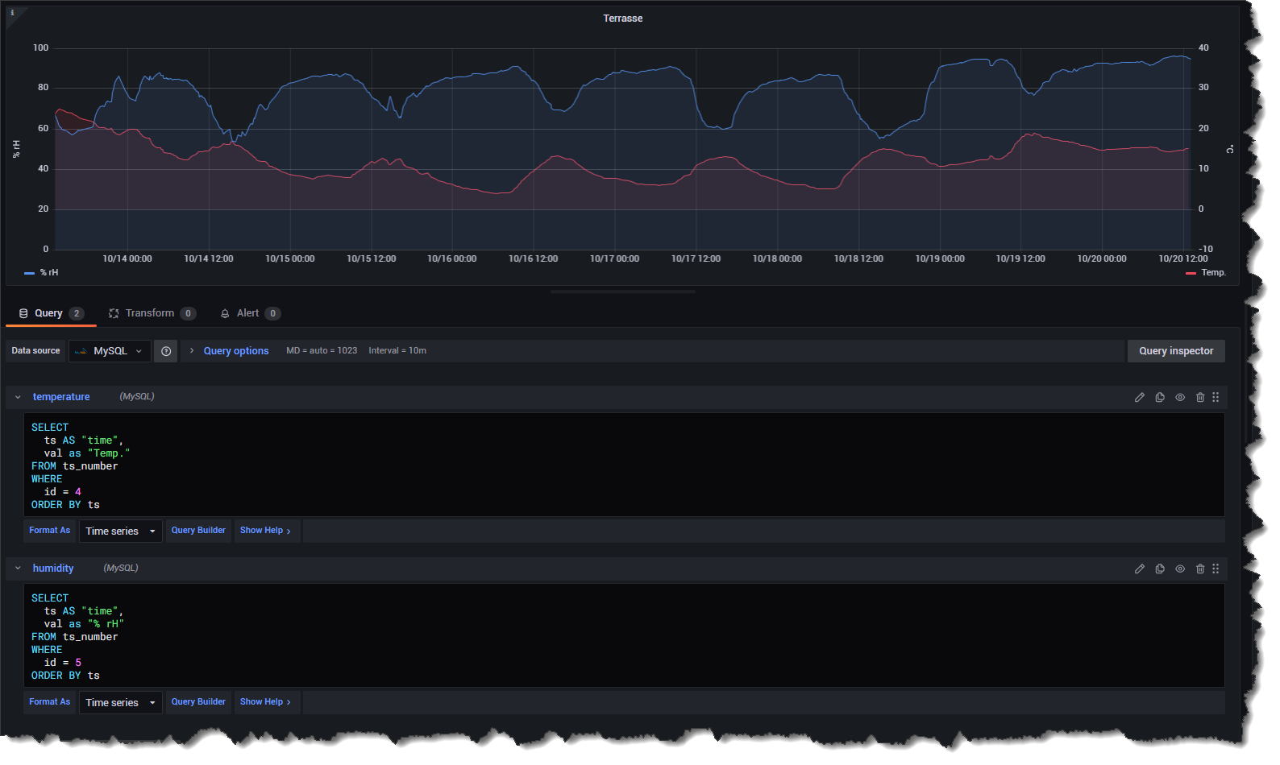Duplicate the humidity query
The height and width of the screenshot is (765, 1280).
point(1160,569)
